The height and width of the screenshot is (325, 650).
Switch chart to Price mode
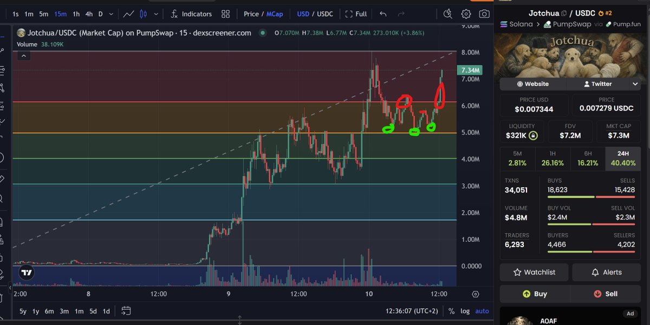[x=251, y=14]
